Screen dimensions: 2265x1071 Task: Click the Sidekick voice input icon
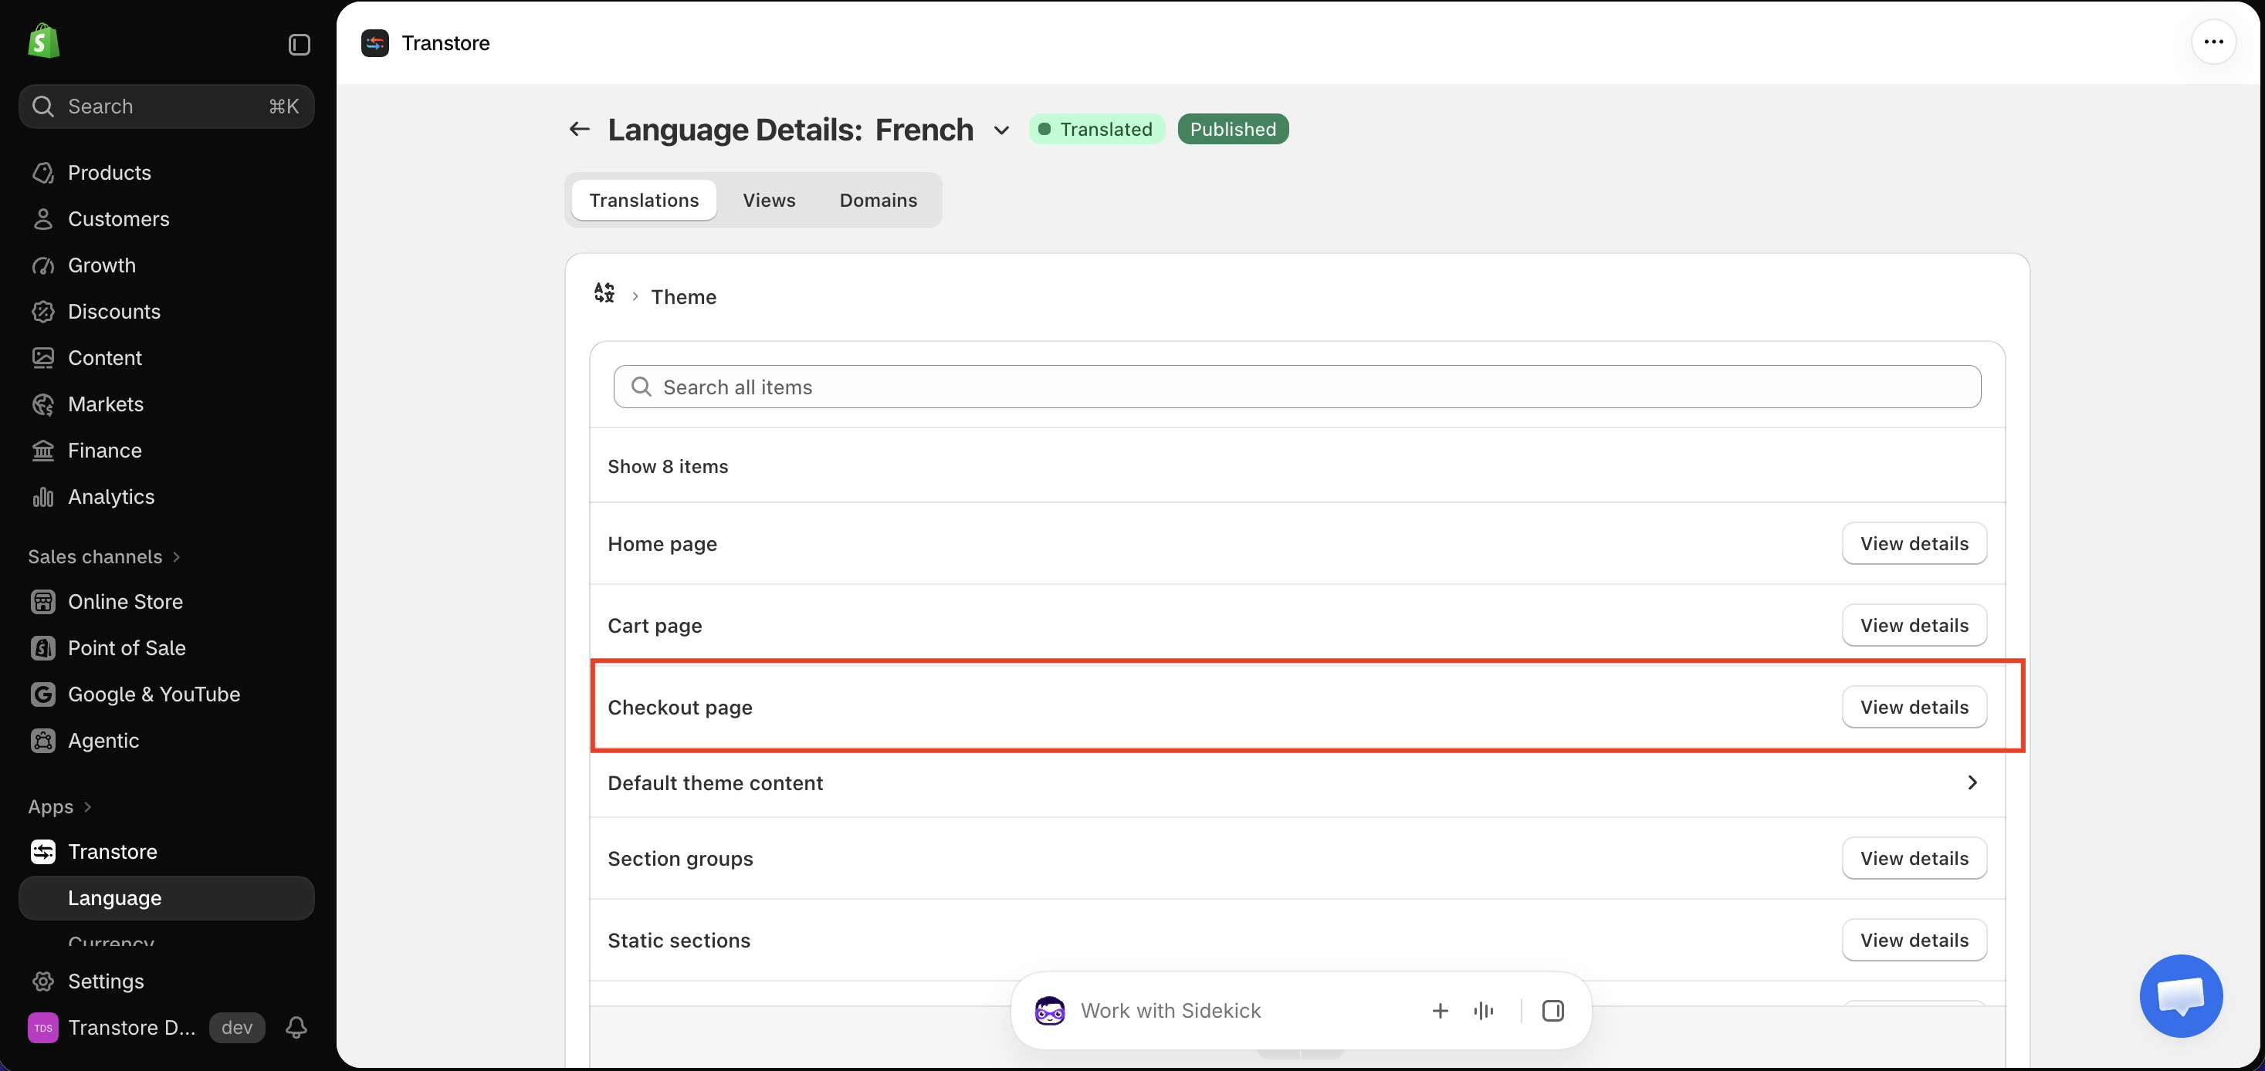[x=1483, y=1012]
